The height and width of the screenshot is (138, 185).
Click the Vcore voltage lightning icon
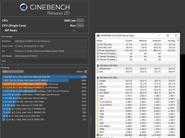click(x=98, y=96)
